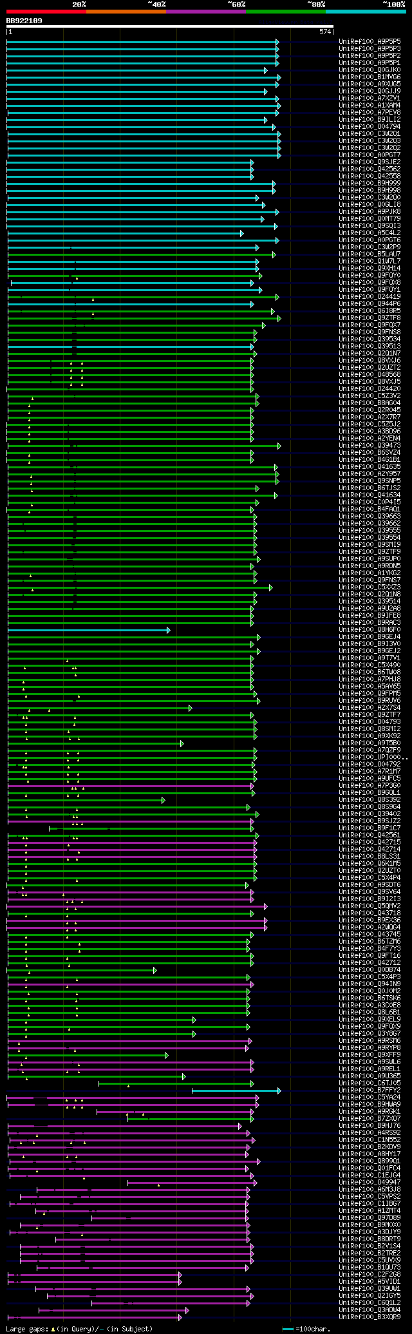
Task: Select the truncated label UniRef100_UPI000..
Action: point(372,757)
